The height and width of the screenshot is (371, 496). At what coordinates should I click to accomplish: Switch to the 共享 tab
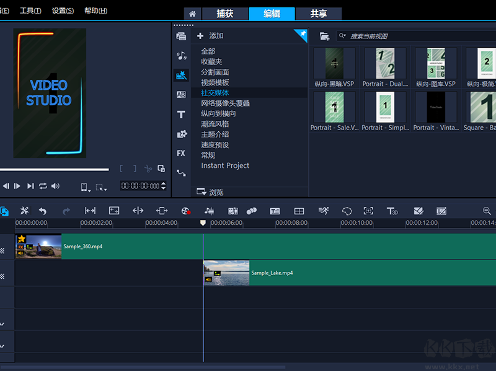[319, 14]
